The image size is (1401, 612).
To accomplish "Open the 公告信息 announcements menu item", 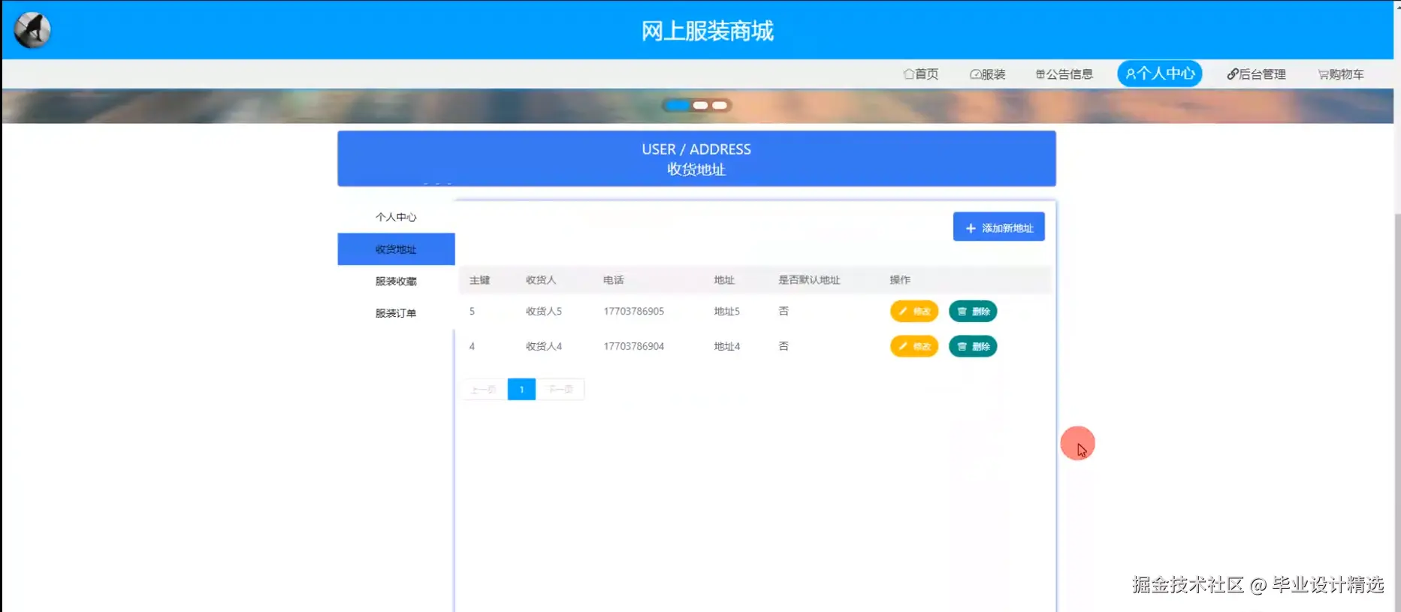I will (1064, 74).
